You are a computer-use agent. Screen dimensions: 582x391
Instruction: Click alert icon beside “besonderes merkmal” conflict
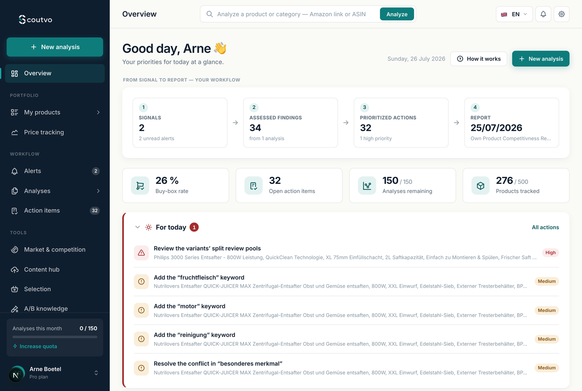click(x=141, y=368)
